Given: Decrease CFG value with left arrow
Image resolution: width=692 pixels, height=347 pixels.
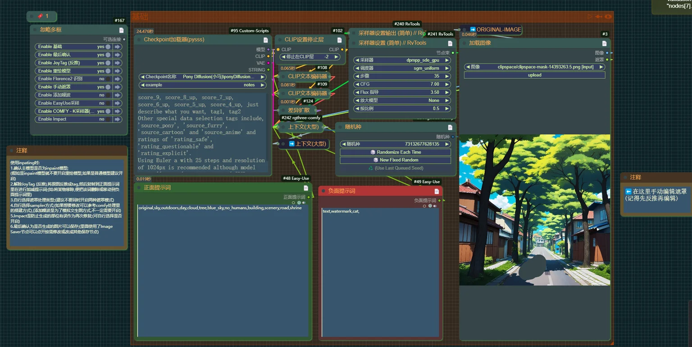Looking at the screenshot, I should coord(357,84).
